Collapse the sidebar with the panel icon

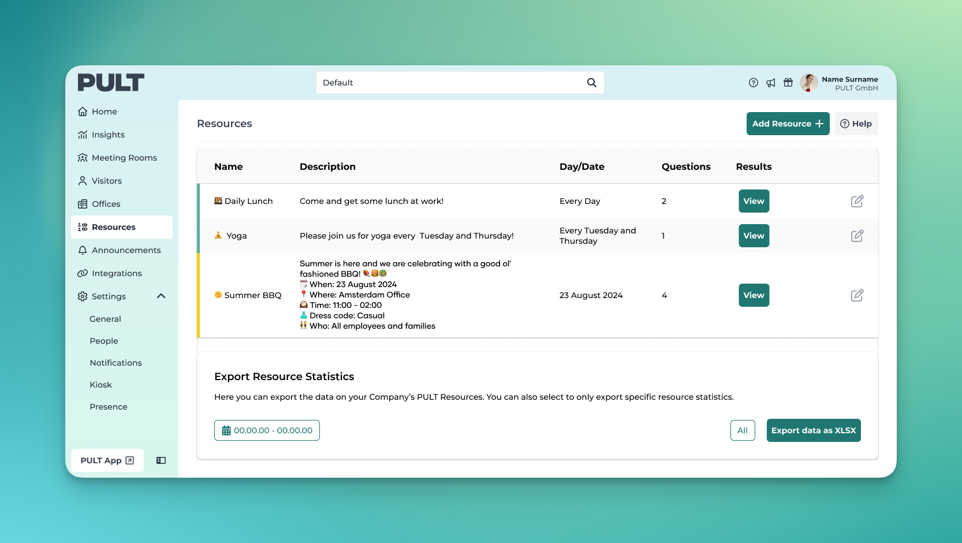pyautogui.click(x=161, y=460)
